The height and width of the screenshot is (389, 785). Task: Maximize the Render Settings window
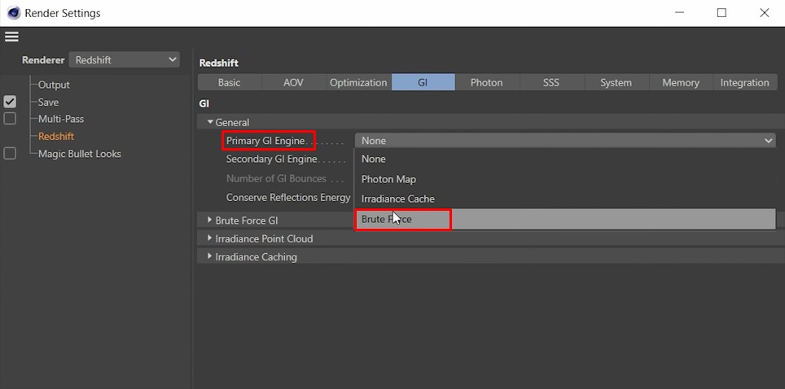721,13
